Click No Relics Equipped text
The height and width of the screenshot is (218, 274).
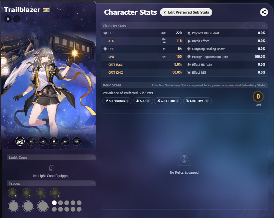[x=184, y=173]
